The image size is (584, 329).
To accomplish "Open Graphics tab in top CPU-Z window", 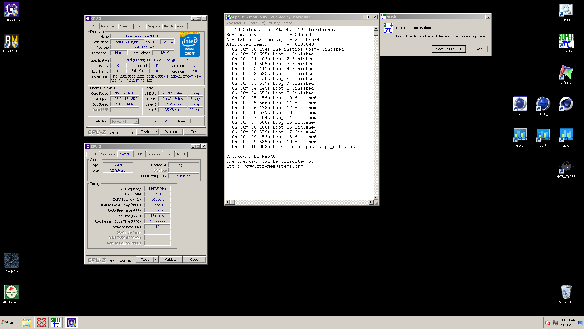I will tap(154, 26).
